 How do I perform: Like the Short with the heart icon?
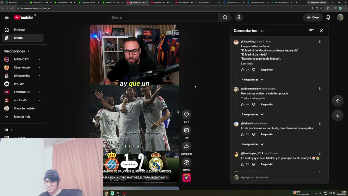point(187,115)
